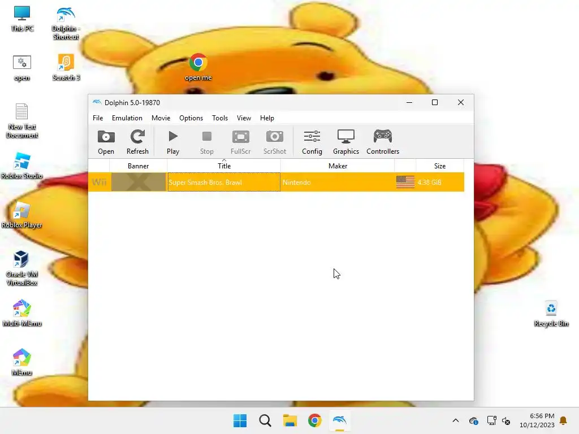The image size is (579, 434).
Task: Sort the list by Banner column
Action: [x=138, y=166]
